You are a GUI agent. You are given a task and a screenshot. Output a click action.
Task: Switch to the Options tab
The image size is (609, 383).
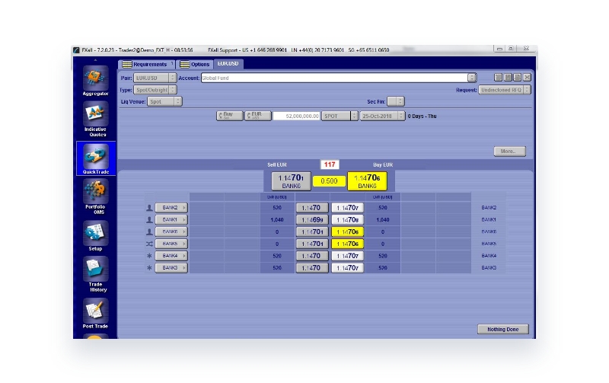point(196,64)
